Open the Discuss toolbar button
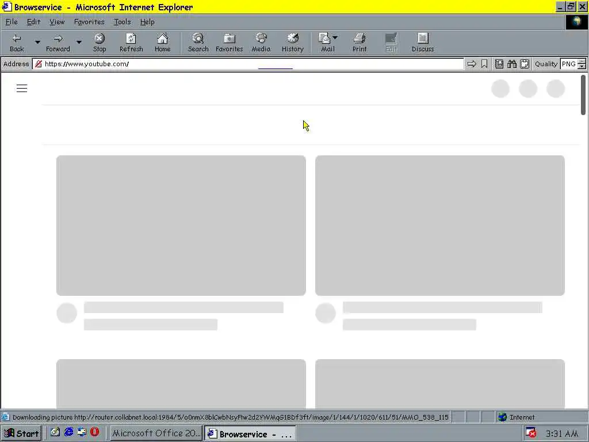Viewport: 589px width, 442px height. [x=423, y=43]
